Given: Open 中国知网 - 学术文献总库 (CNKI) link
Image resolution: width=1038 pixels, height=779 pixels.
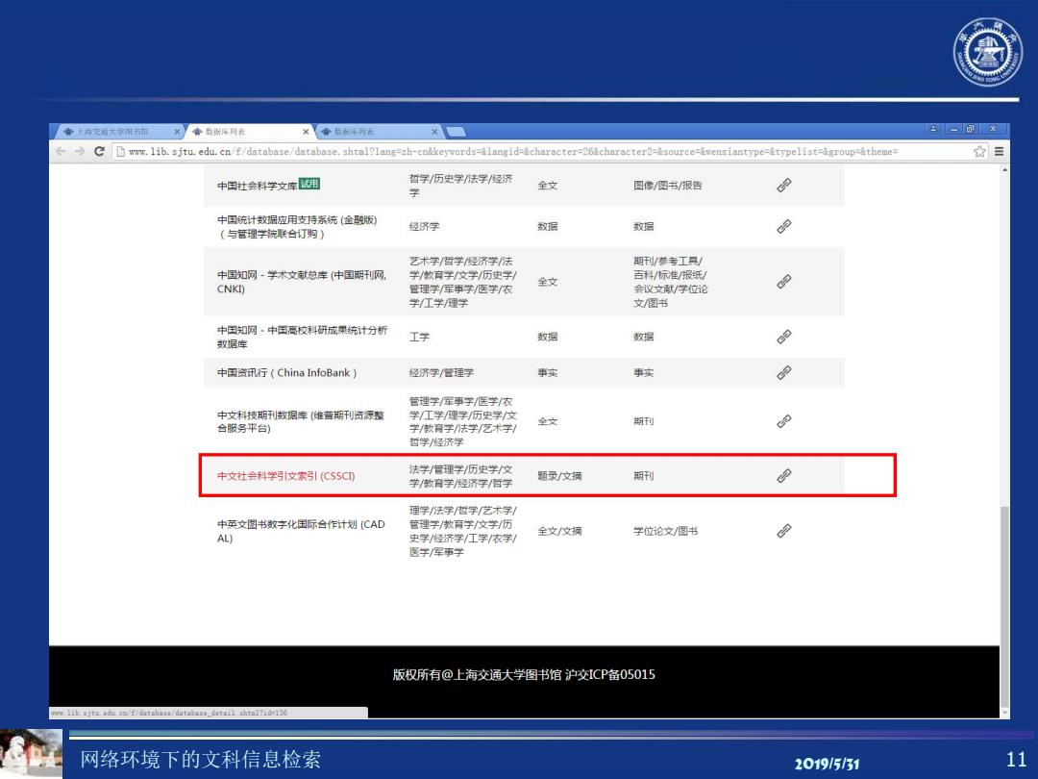Looking at the screenshot, I should [x=302, y=282].
